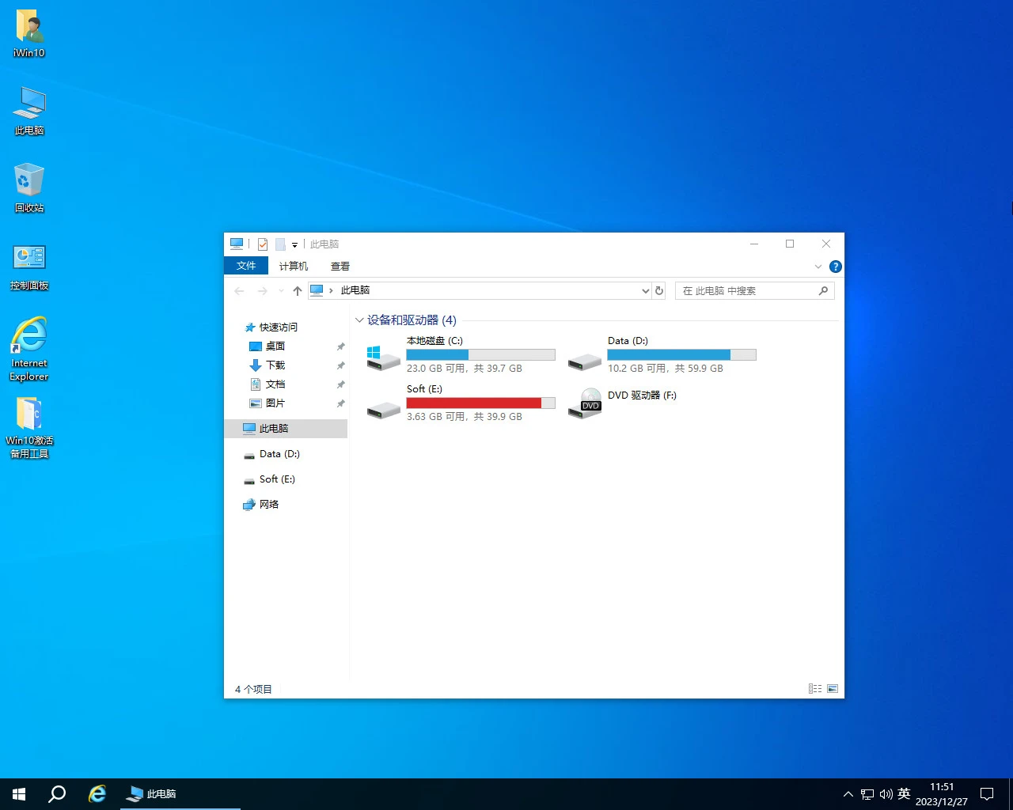The height and width of the screenshot is (810, 1013).
Task: Open the 控制面板 desktop icon
Action: (x=29, y=267)
